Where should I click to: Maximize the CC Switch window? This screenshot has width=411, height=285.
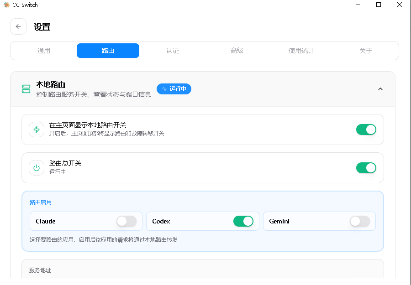tap(379, 5)
